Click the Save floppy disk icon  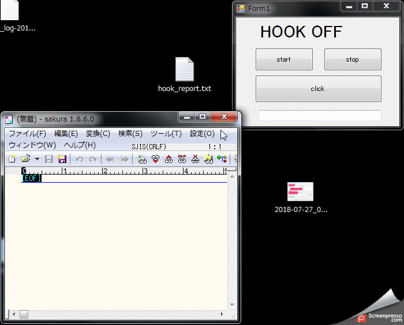[49, 159]
